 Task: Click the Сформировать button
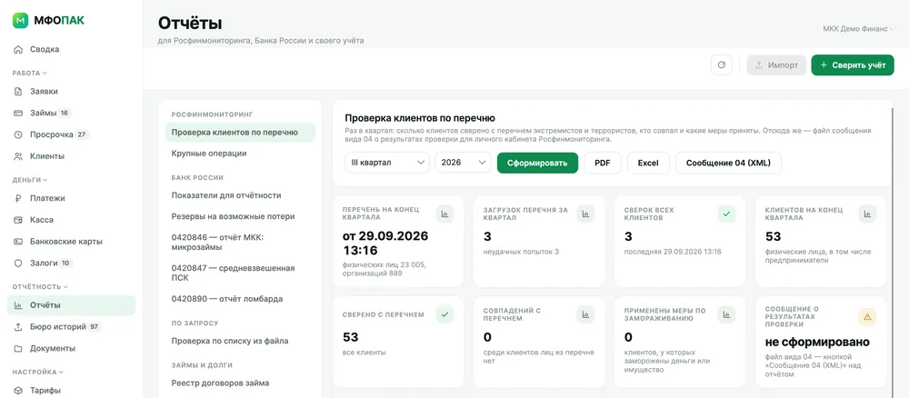(537, 163)
